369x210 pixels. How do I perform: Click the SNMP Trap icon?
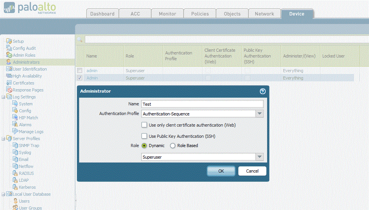(15, 145)
